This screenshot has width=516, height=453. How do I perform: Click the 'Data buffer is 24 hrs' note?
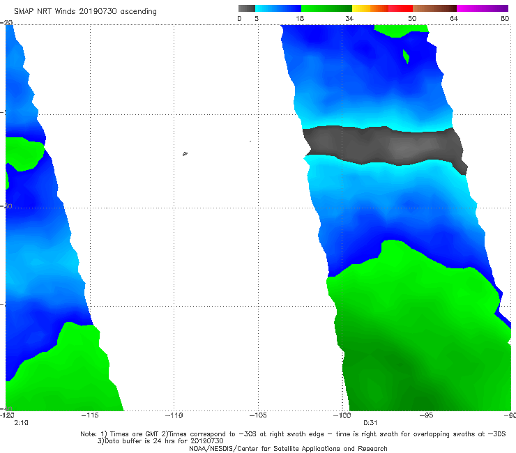(x=160, y=441)
